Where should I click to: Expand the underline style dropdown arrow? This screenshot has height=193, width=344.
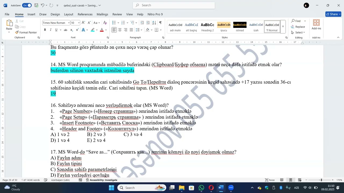coord(60,30)
